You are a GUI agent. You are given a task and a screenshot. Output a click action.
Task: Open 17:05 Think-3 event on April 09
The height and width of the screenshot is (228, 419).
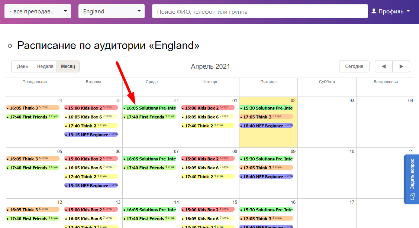(x=267, y=167)
